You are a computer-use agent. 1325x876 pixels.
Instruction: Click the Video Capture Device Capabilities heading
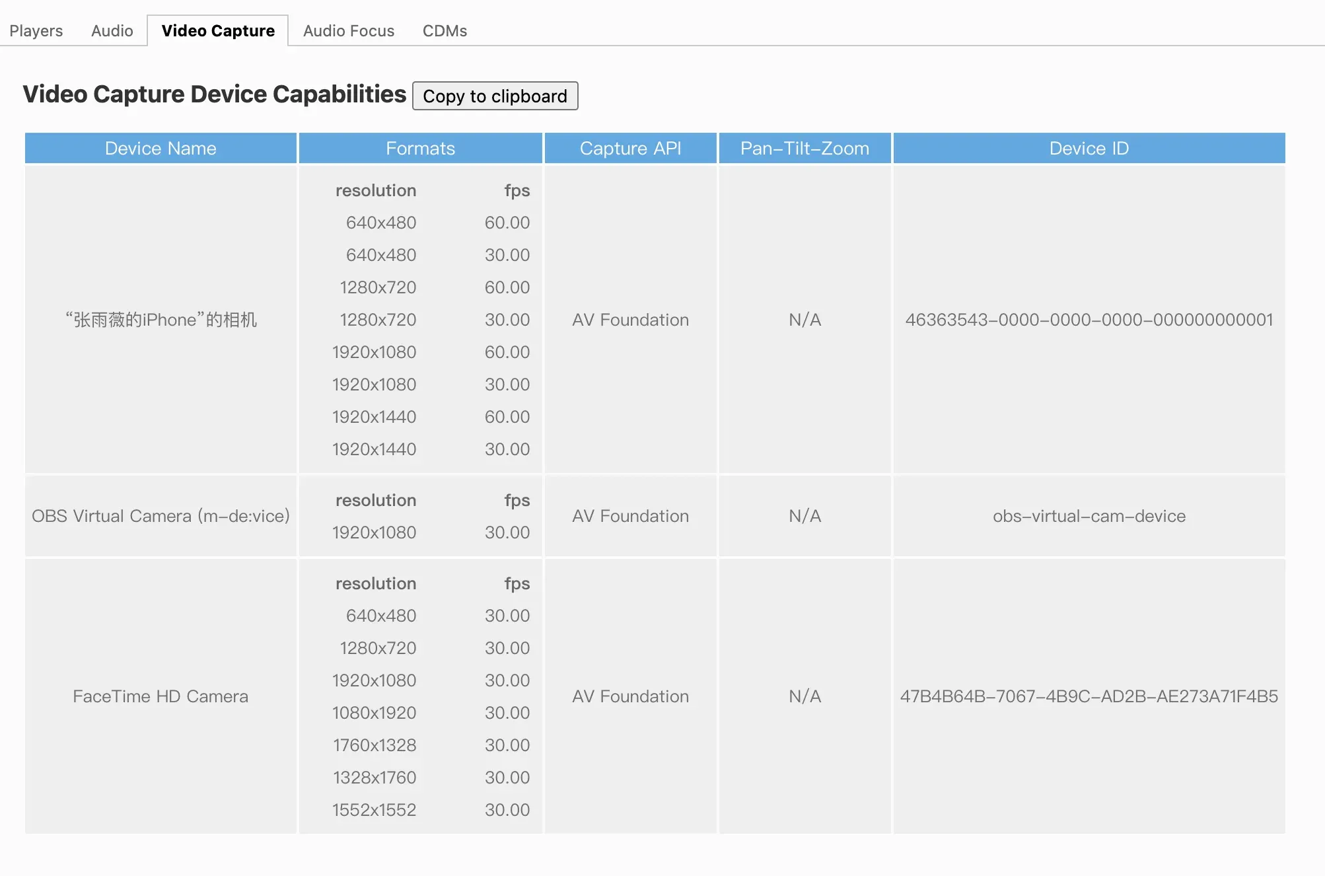pos(215,94)
